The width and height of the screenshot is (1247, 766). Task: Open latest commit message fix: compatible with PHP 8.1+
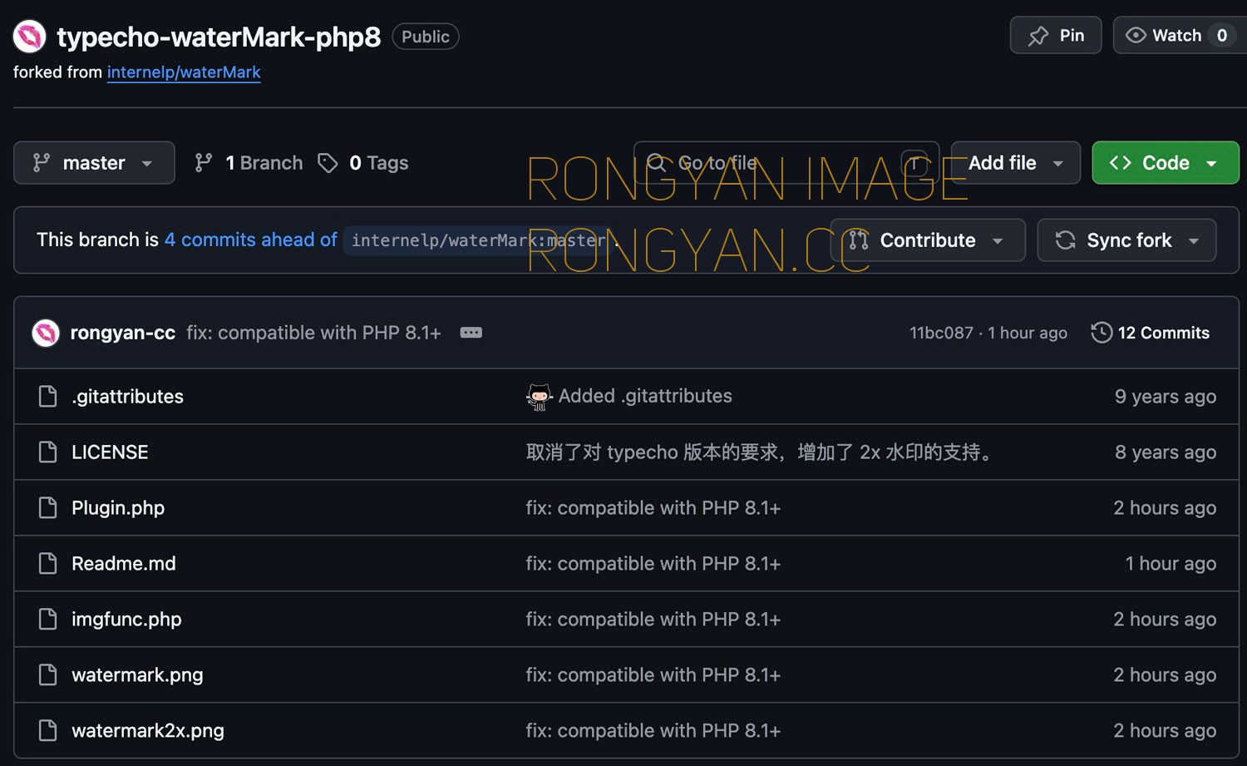tap(313, 333)
